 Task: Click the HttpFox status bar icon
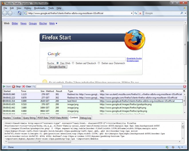click(167, 147)
